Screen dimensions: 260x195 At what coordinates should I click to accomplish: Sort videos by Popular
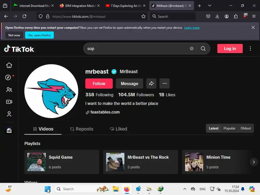229,128
